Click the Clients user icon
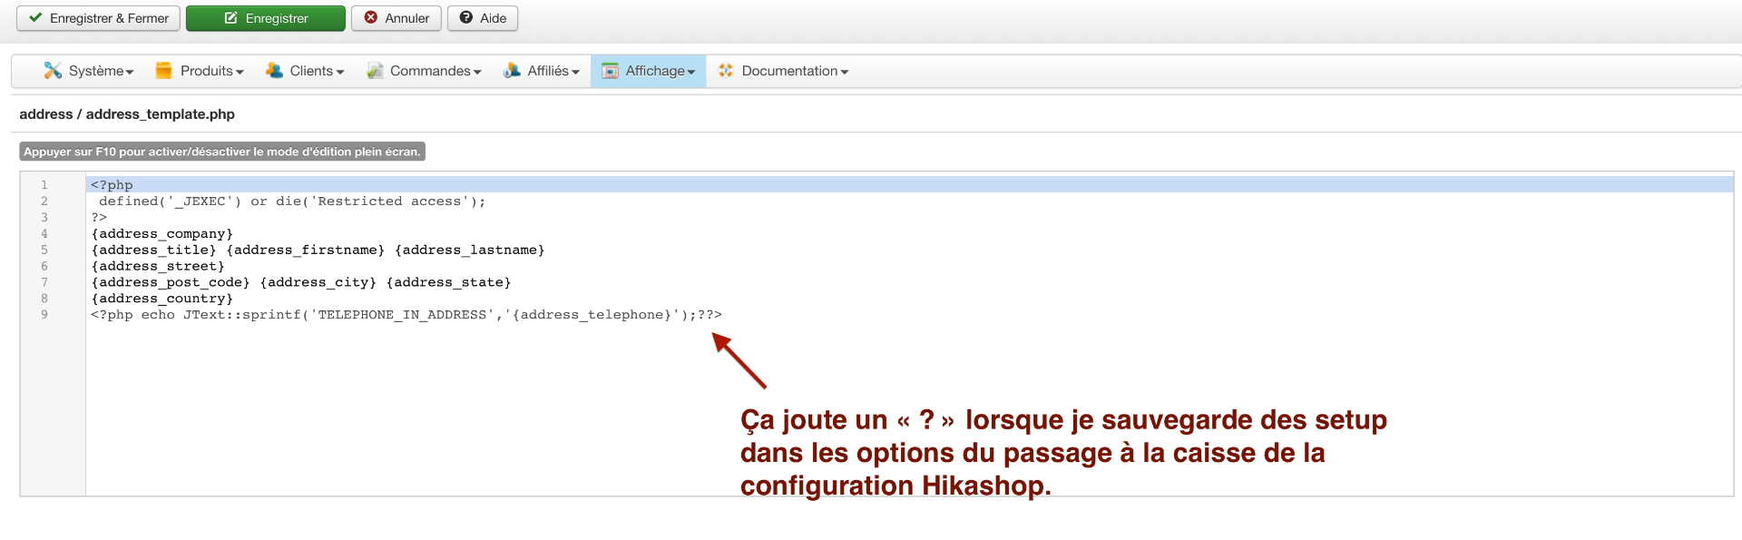 coord(274,71)
